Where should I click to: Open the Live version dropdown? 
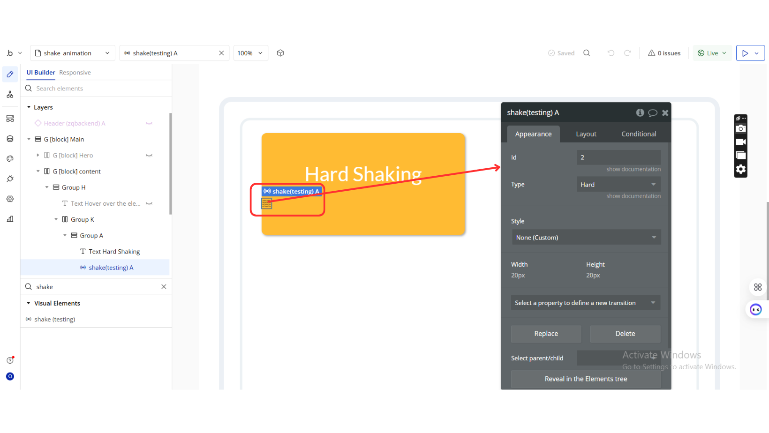click(x=712, y=53)
